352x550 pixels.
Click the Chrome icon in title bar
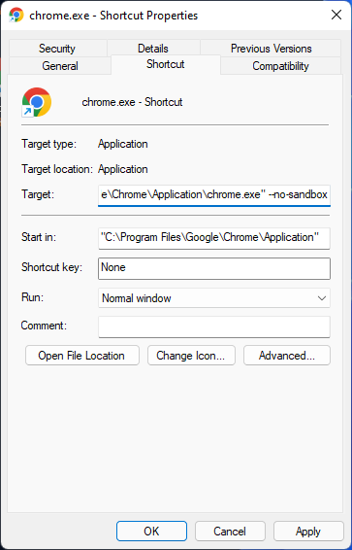pos(16,16)
